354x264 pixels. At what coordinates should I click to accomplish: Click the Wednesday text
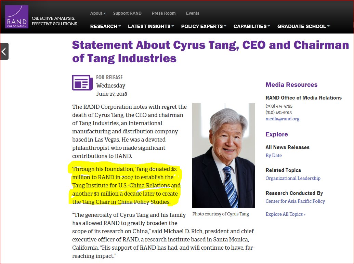pyautogui.click(x=110, y=86)
